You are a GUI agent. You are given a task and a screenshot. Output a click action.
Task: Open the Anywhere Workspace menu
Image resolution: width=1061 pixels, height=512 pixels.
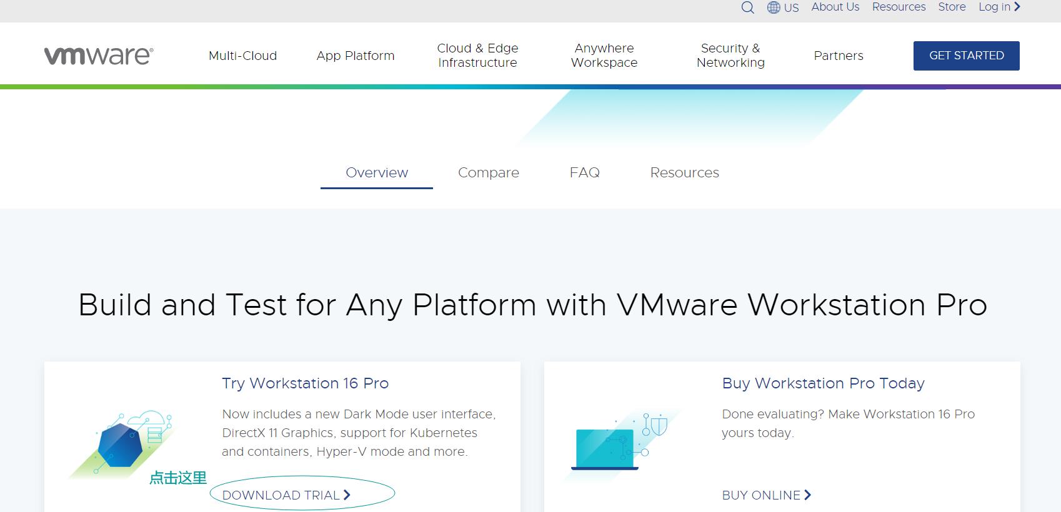click(x=604, y=55)
